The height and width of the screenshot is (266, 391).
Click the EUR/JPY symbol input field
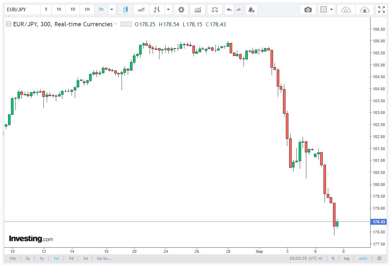[x=22, y=9]
